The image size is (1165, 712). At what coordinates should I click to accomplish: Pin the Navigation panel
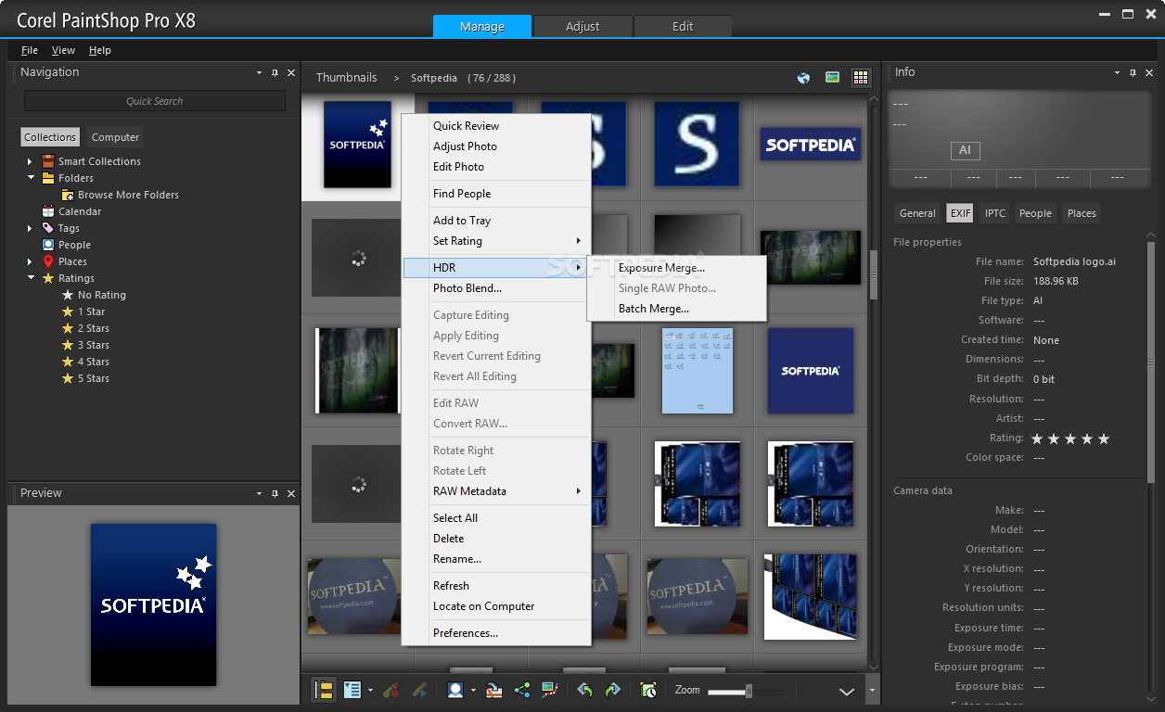point(275,72)
